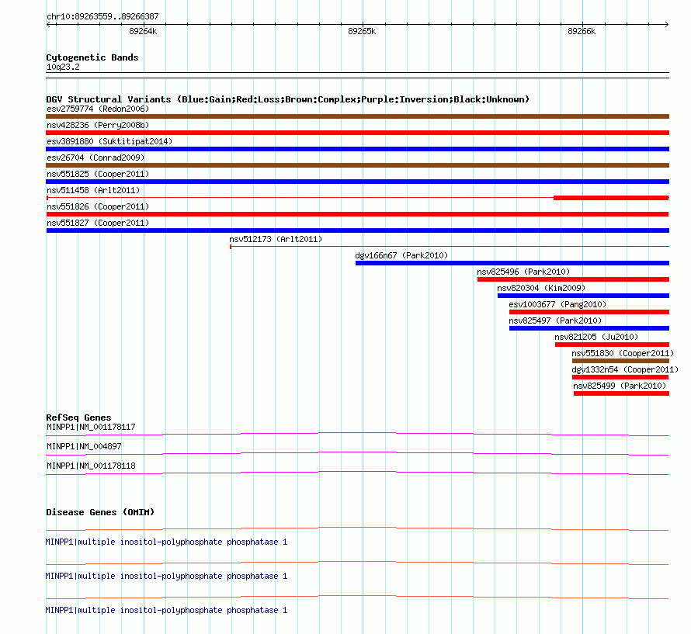Open the MINPP1|NM_001178117 RefSeq gene
Image resolution: width=691 pixels, height=634 pixels.
click(x=91, y=427)
